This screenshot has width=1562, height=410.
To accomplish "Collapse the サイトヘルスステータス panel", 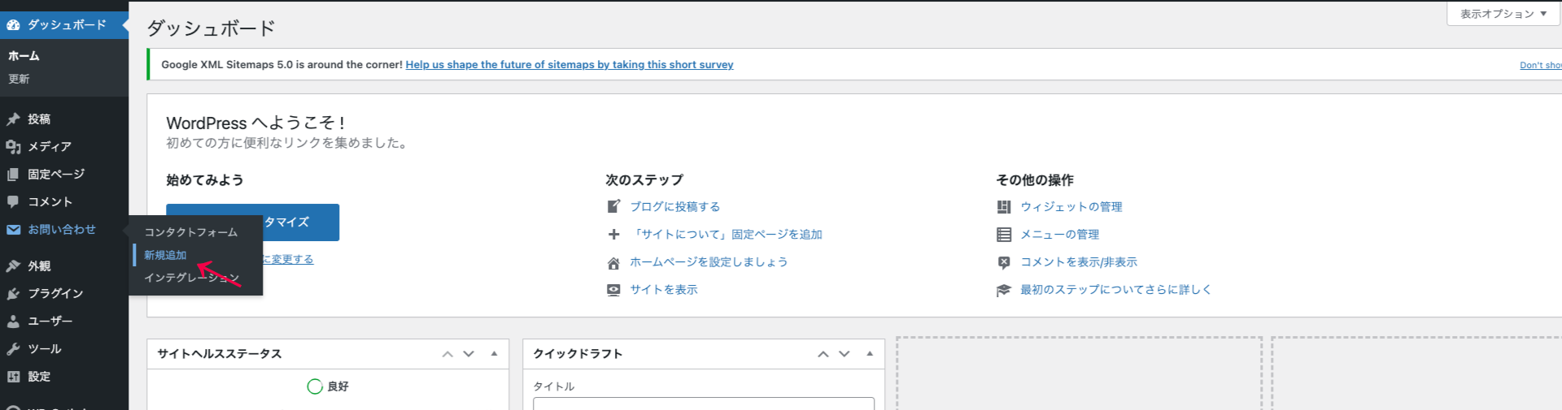I will pos(494,354).
